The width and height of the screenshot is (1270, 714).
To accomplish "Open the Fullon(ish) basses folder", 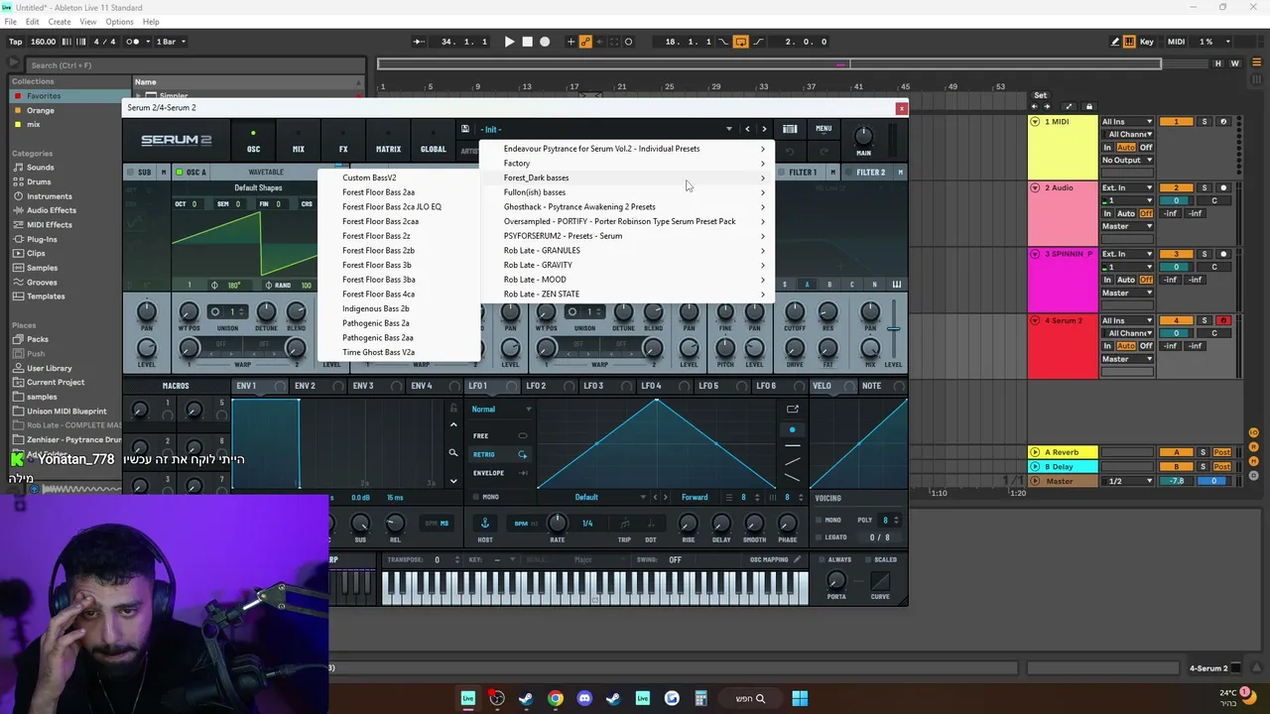I will click(626, 192).
